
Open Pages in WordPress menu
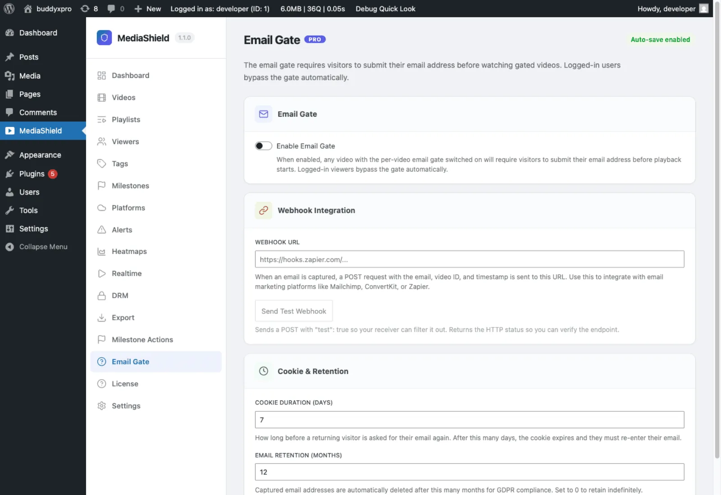click(43, 94)
